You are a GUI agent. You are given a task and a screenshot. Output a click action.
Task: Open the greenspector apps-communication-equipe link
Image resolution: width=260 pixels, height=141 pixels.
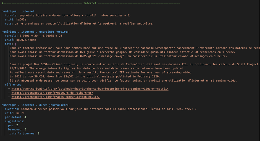coord(56,97)
